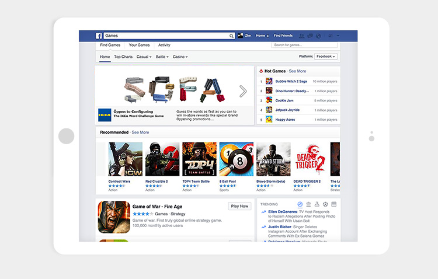
Task: Click See More next to Recommended
Action: click(x=140, y=132)
